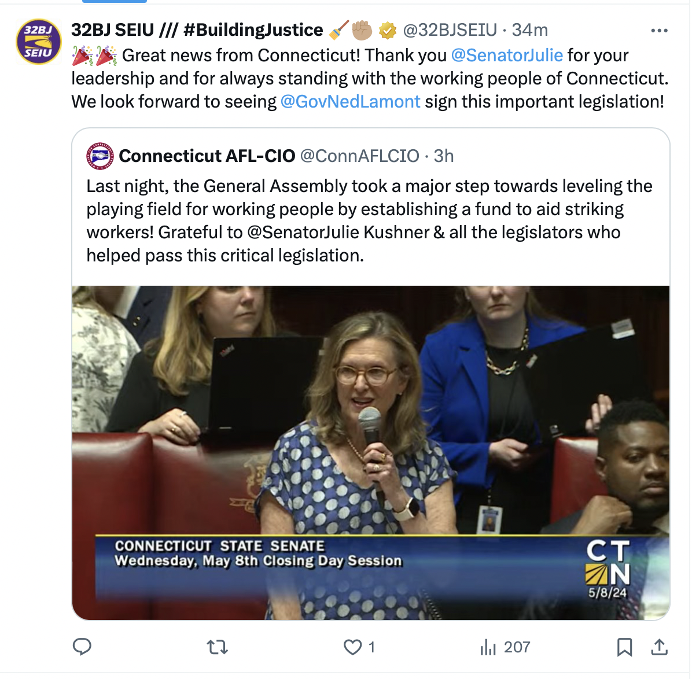692x679 pixels.
Task: Open Connecticut AFL-CIO avatar in quoted tweet
Action: pos(100,156)
